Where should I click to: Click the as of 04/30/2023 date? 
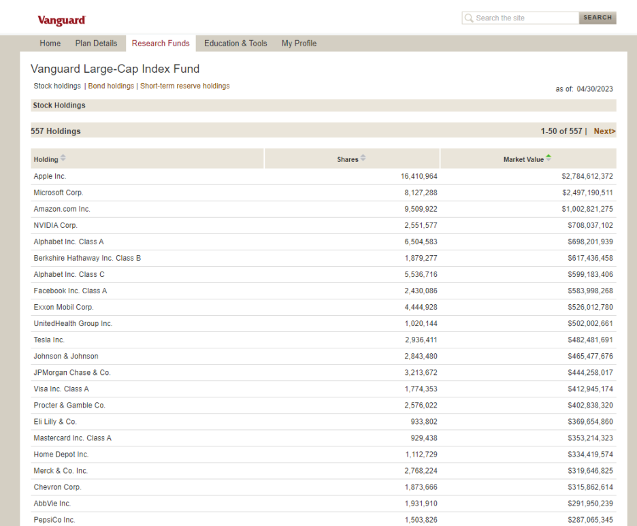(584, 89)
